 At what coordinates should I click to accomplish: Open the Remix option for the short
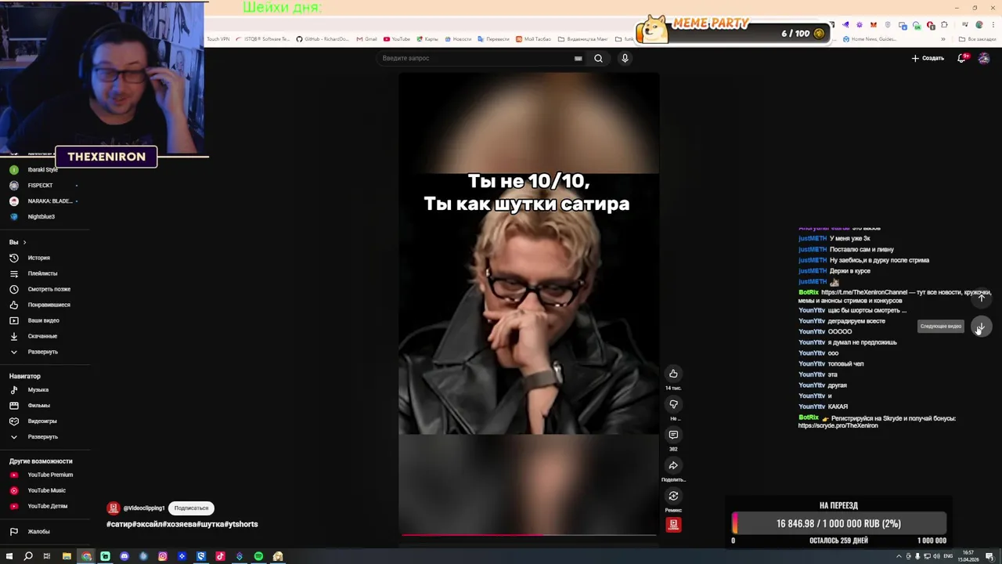pyautogui.click(x=673, y=496)
